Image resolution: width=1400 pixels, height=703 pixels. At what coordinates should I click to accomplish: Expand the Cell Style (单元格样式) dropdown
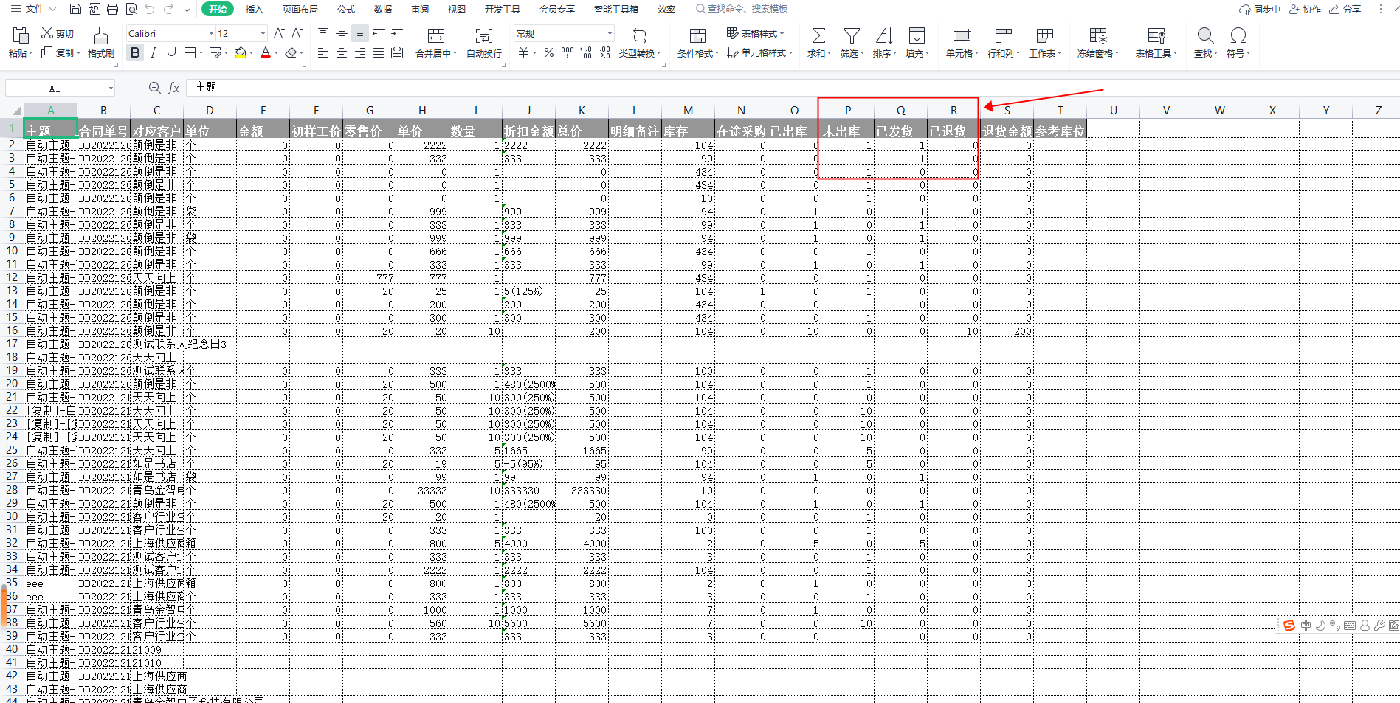[790, 52]
